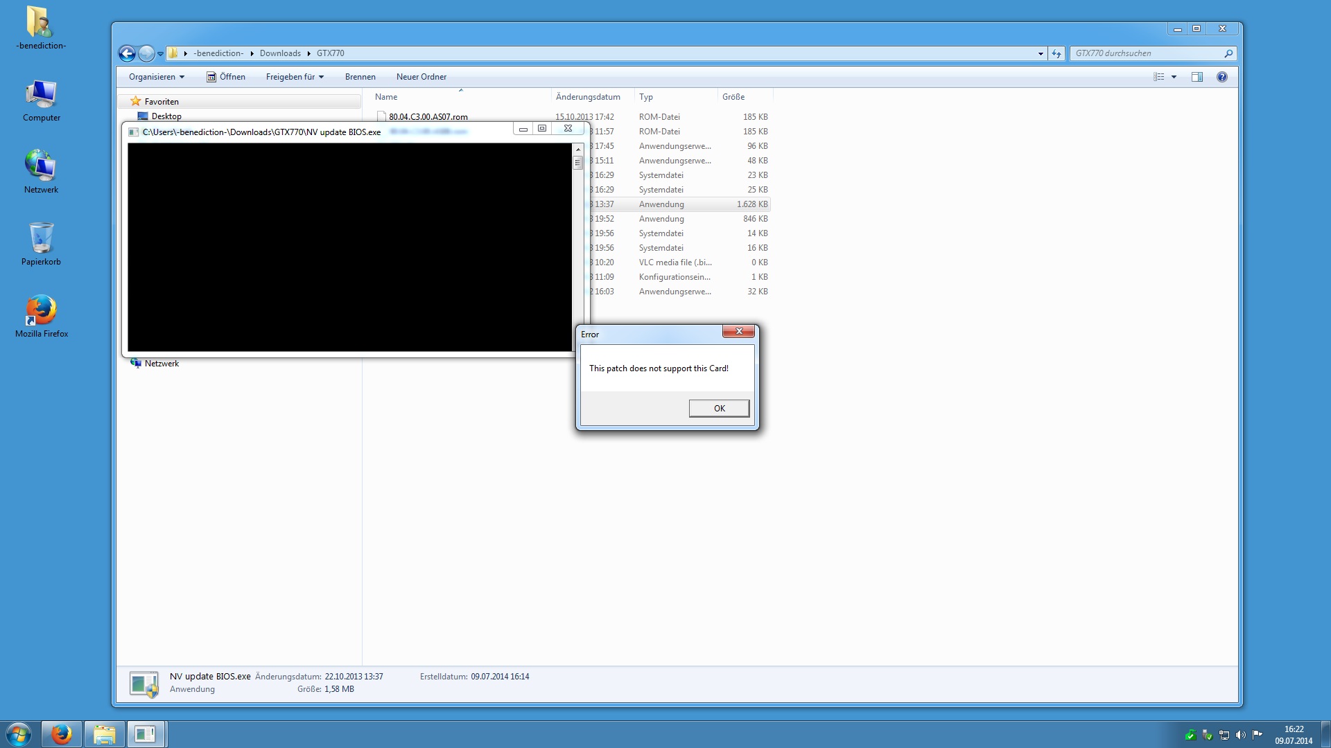Click the volume speaker tray icon
Viewport: 1331px width, 748px height.
[1240, 735]
